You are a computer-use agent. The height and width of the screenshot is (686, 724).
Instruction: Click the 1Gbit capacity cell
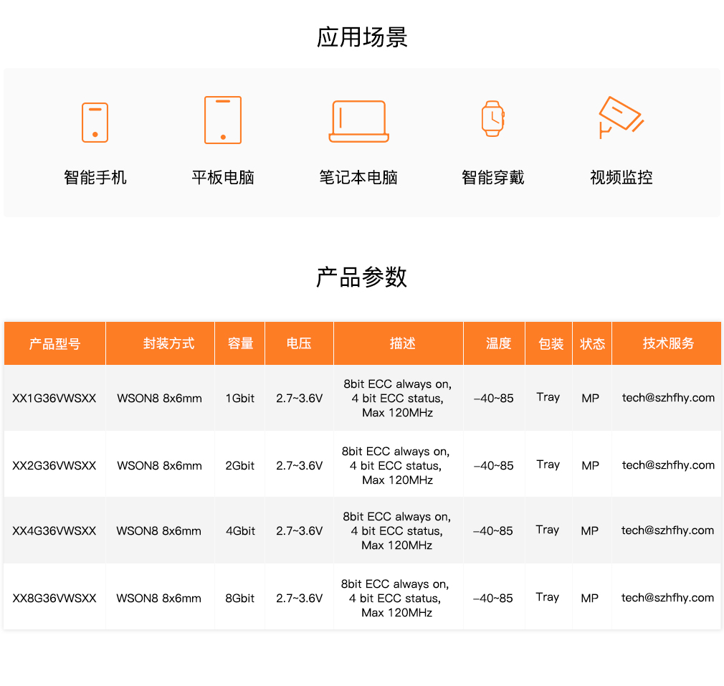[x=239, y=399]
